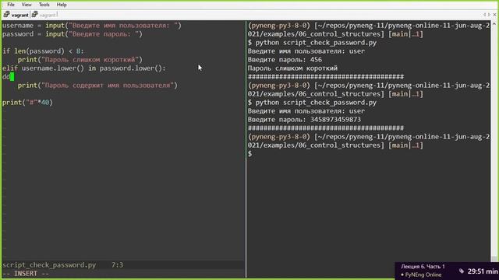Close the current tab with the X
The height and width of the screenshot is (280, 499).
(494, 15)
